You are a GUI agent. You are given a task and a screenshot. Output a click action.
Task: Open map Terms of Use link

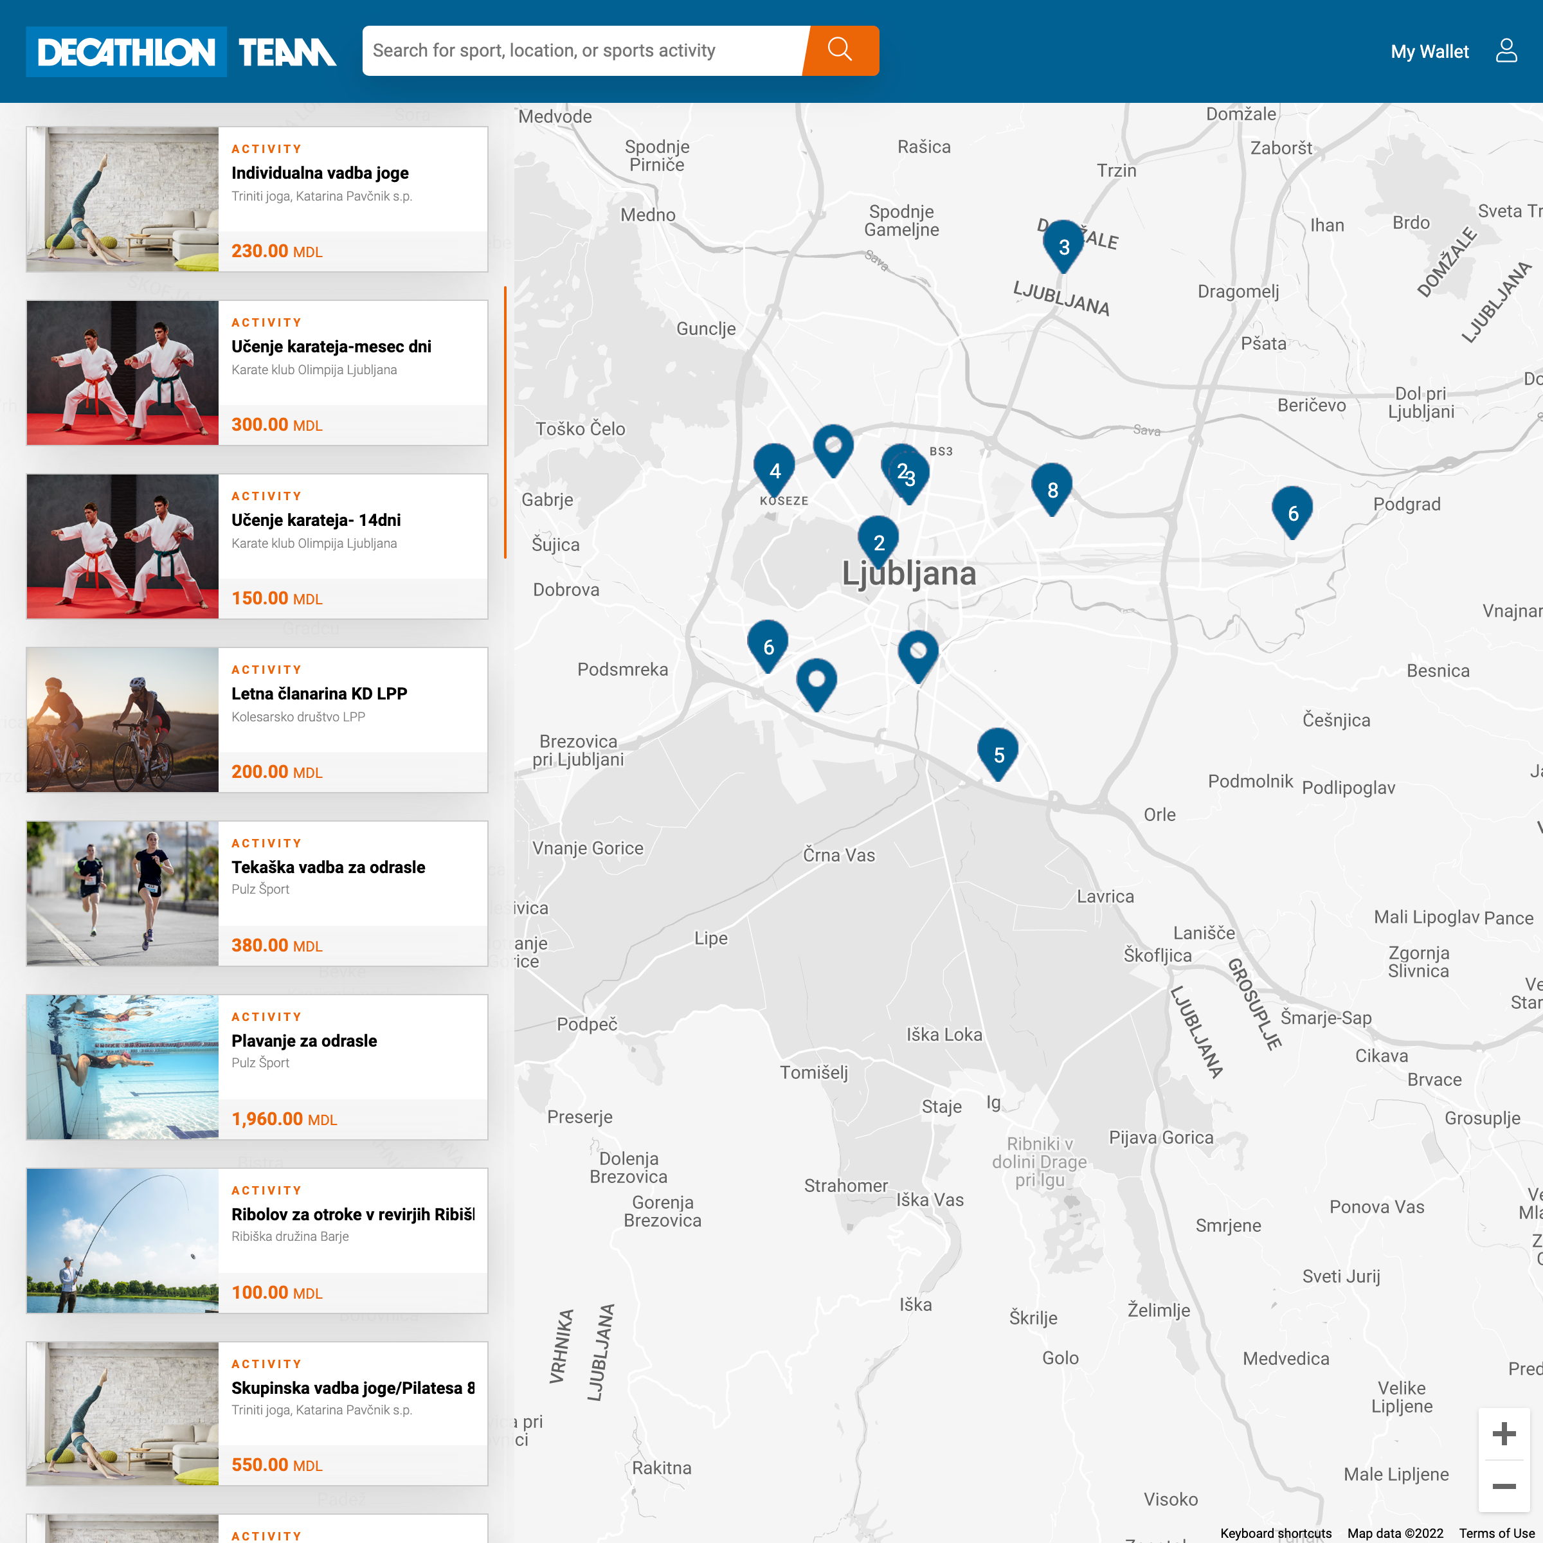coord(1496,1533)
